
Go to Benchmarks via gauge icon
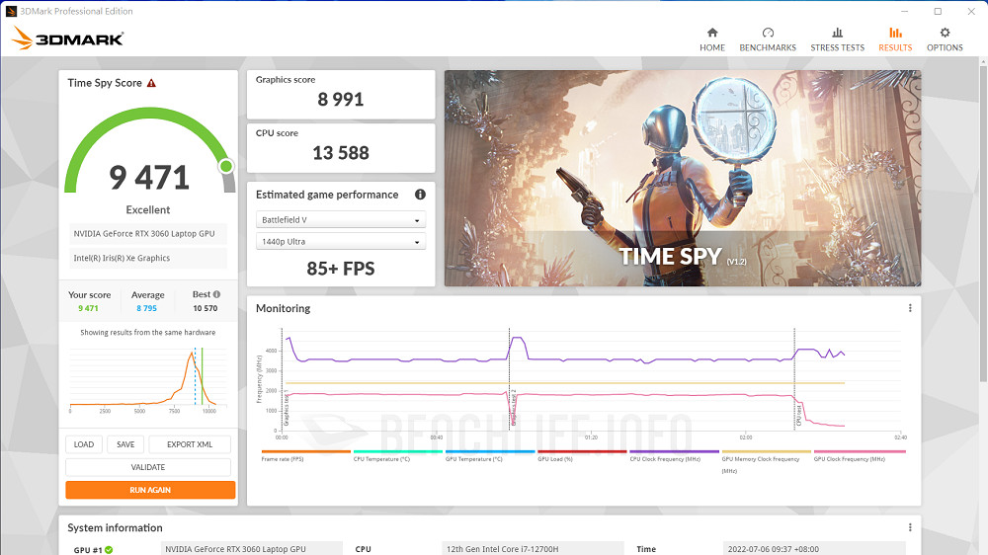768,33
